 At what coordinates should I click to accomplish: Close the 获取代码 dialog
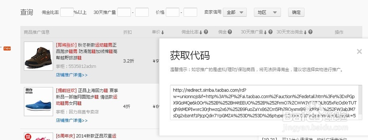(x=359, y=51)
